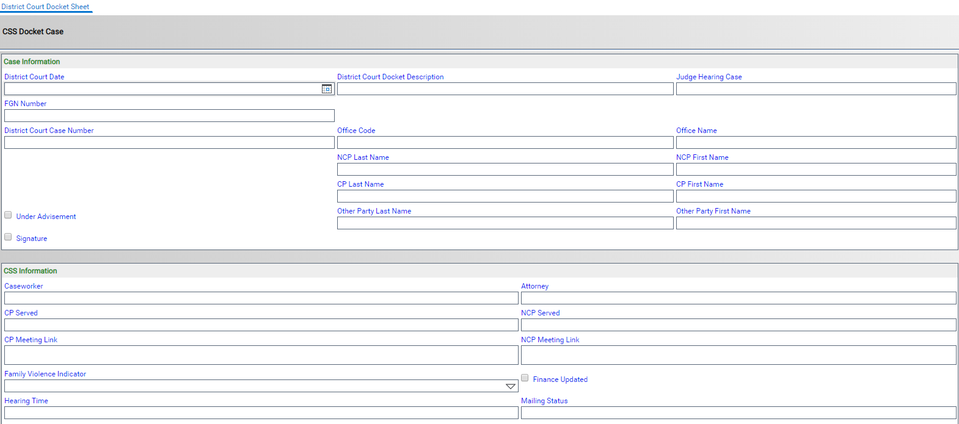
Task: Click the Office Name input field
Action: (x=816, y=143)
